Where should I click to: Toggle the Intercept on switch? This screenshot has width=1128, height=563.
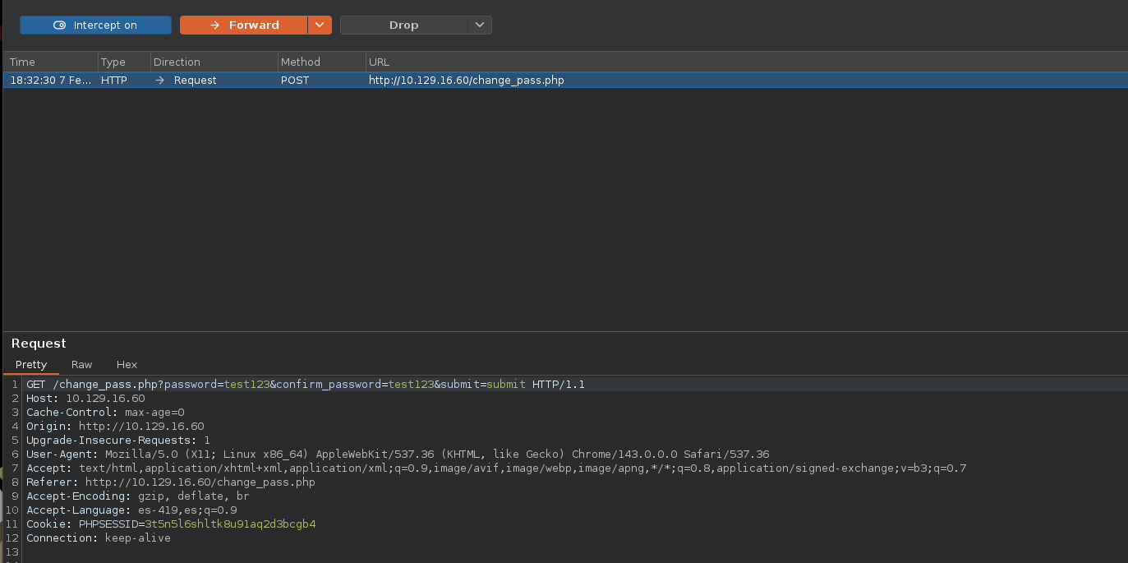[x=95, y=25]
